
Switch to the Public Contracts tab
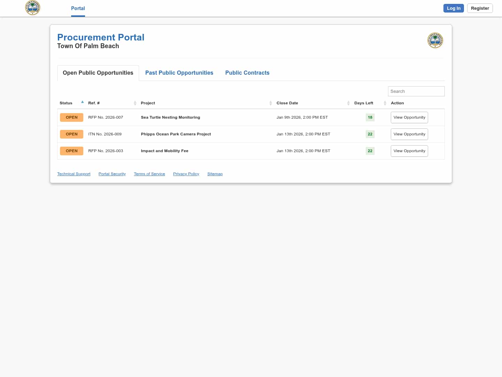[247, 73]
